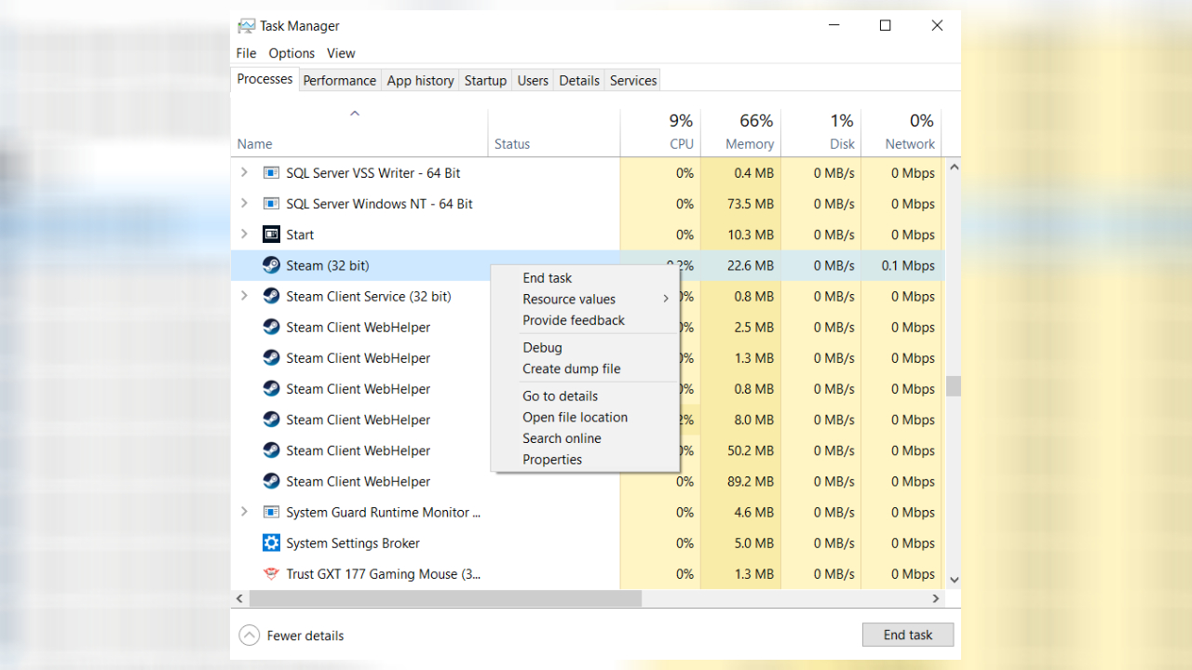Click the End task button at bottom
The height and width of the screenshot is (670, 1192).
908,635
